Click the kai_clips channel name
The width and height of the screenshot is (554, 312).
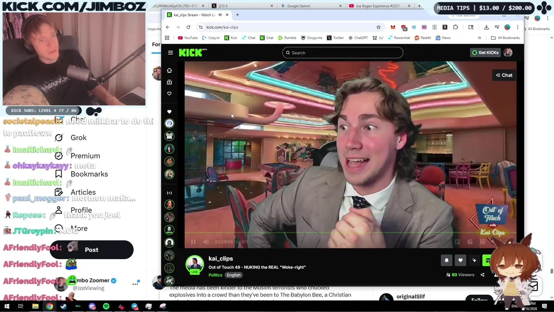click(x=221, y=259)
